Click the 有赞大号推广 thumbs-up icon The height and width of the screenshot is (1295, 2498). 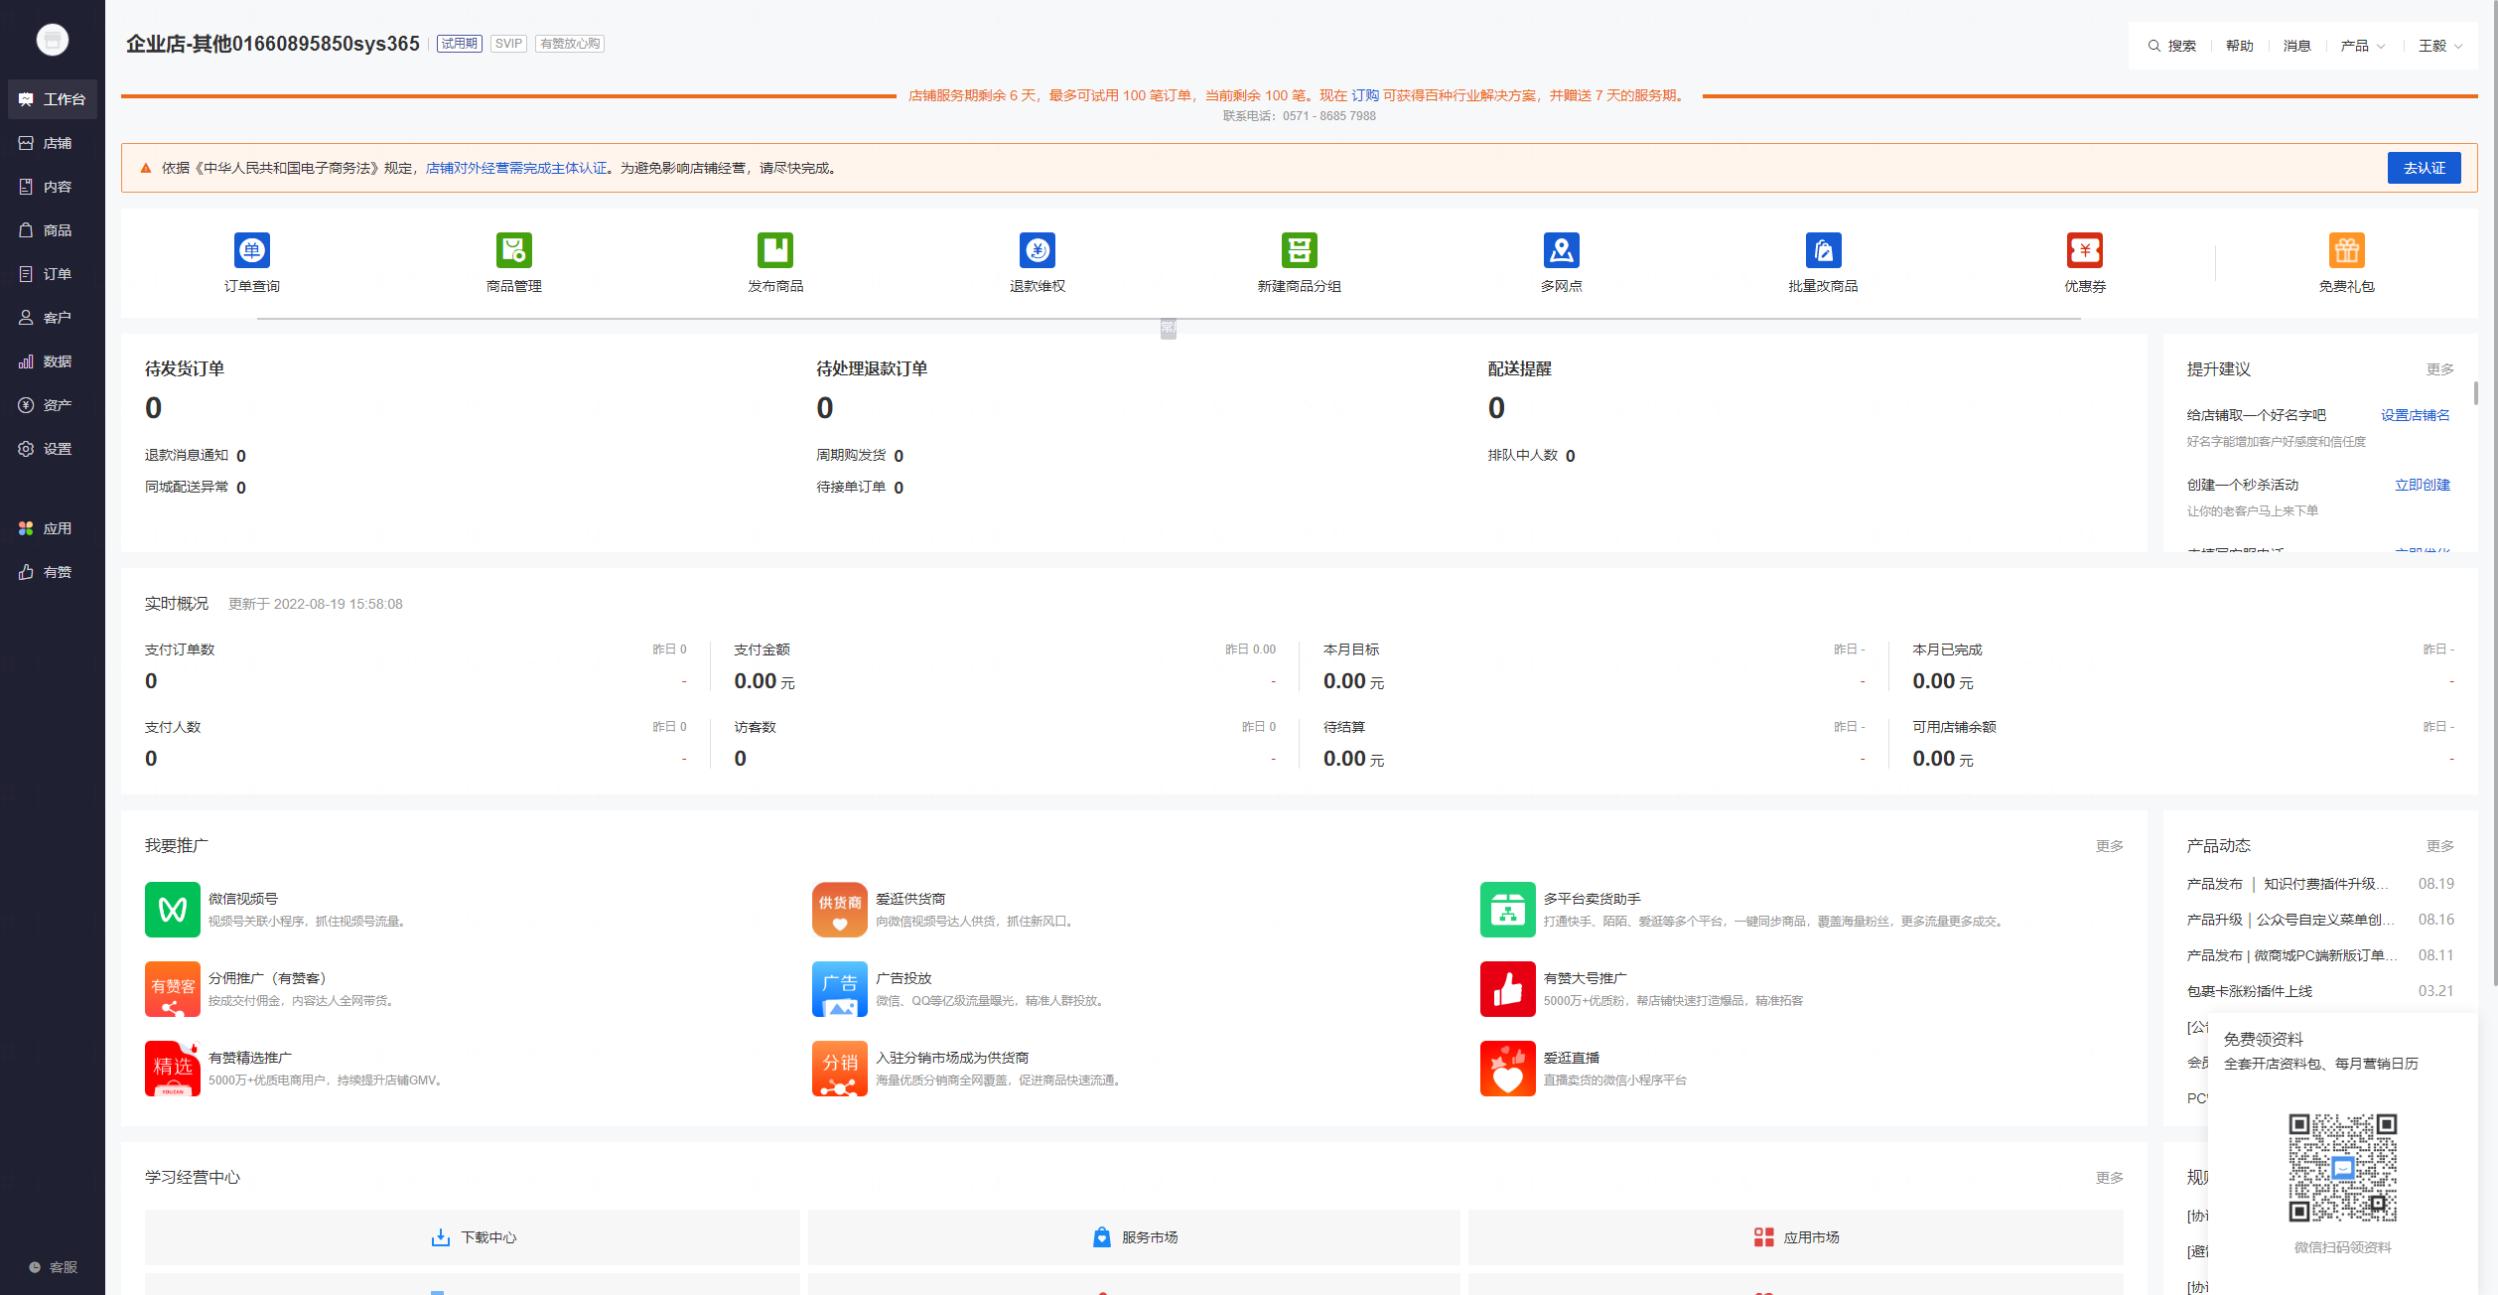pos(1507,989)
